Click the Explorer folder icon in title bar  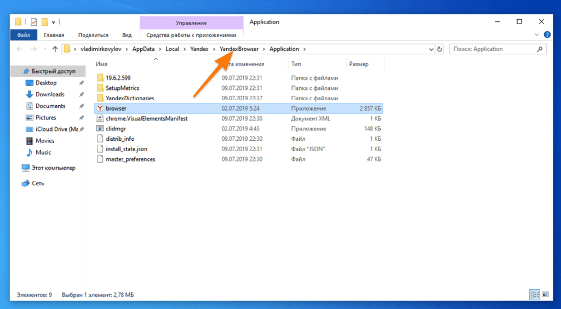[18, 22]
